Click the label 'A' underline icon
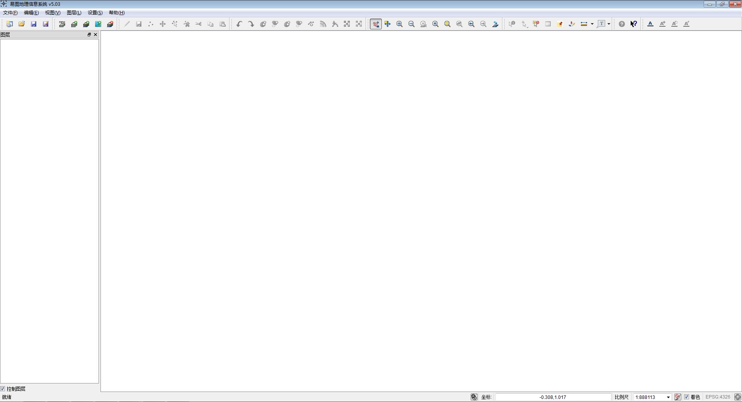The width and height of the screenshot is (742, 402). point(650,24)
